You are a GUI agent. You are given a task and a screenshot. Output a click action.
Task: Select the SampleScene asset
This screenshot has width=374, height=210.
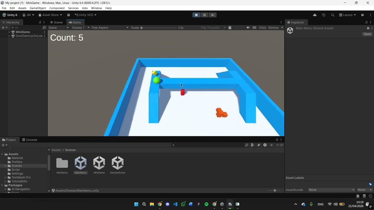[117, 165]
